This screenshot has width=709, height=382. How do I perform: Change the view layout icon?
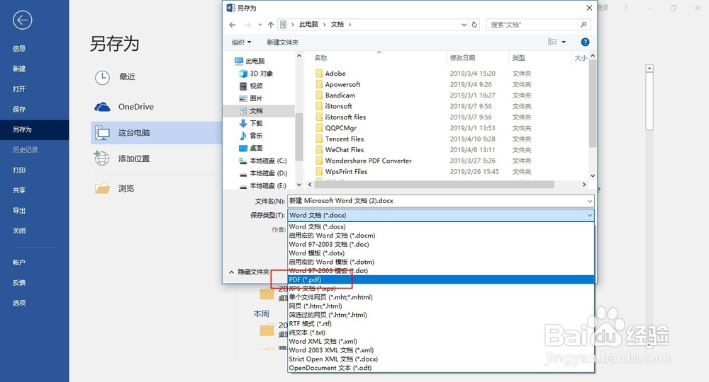click(x=552, y=42)
